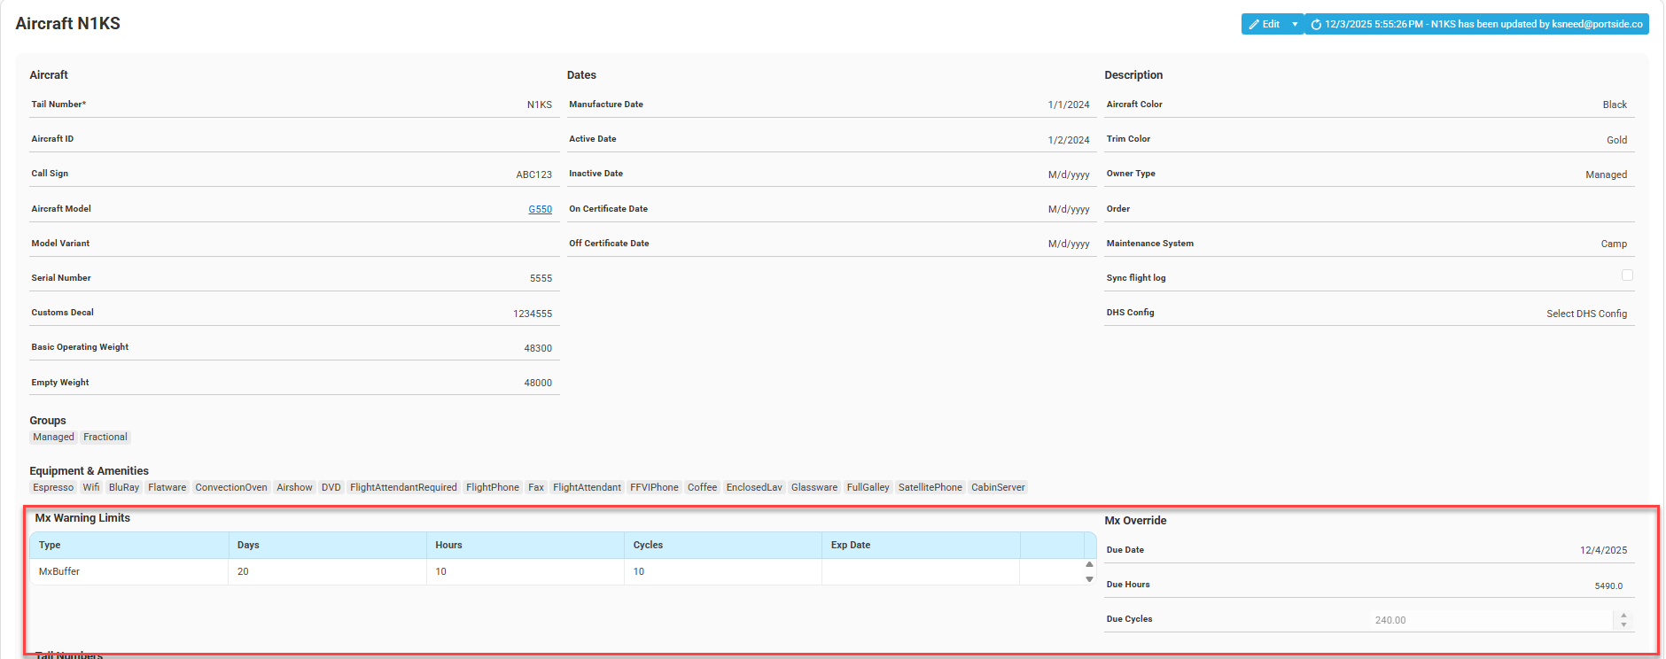Open the G550 aircraft model link
This screenshot has height=659, width=1666.
tap(540, 209)
